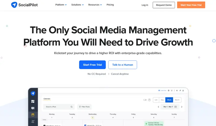Go to previous week arrow

tap(158, 107)
